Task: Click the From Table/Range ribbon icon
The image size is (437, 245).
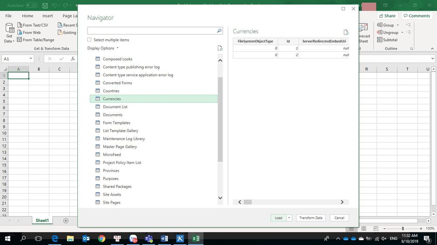Action: click(x=20, y=40)
